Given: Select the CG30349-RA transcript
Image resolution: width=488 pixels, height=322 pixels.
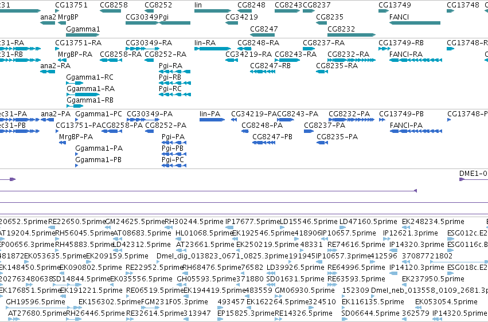Looking at the screenshot, I should click(143, 49).
